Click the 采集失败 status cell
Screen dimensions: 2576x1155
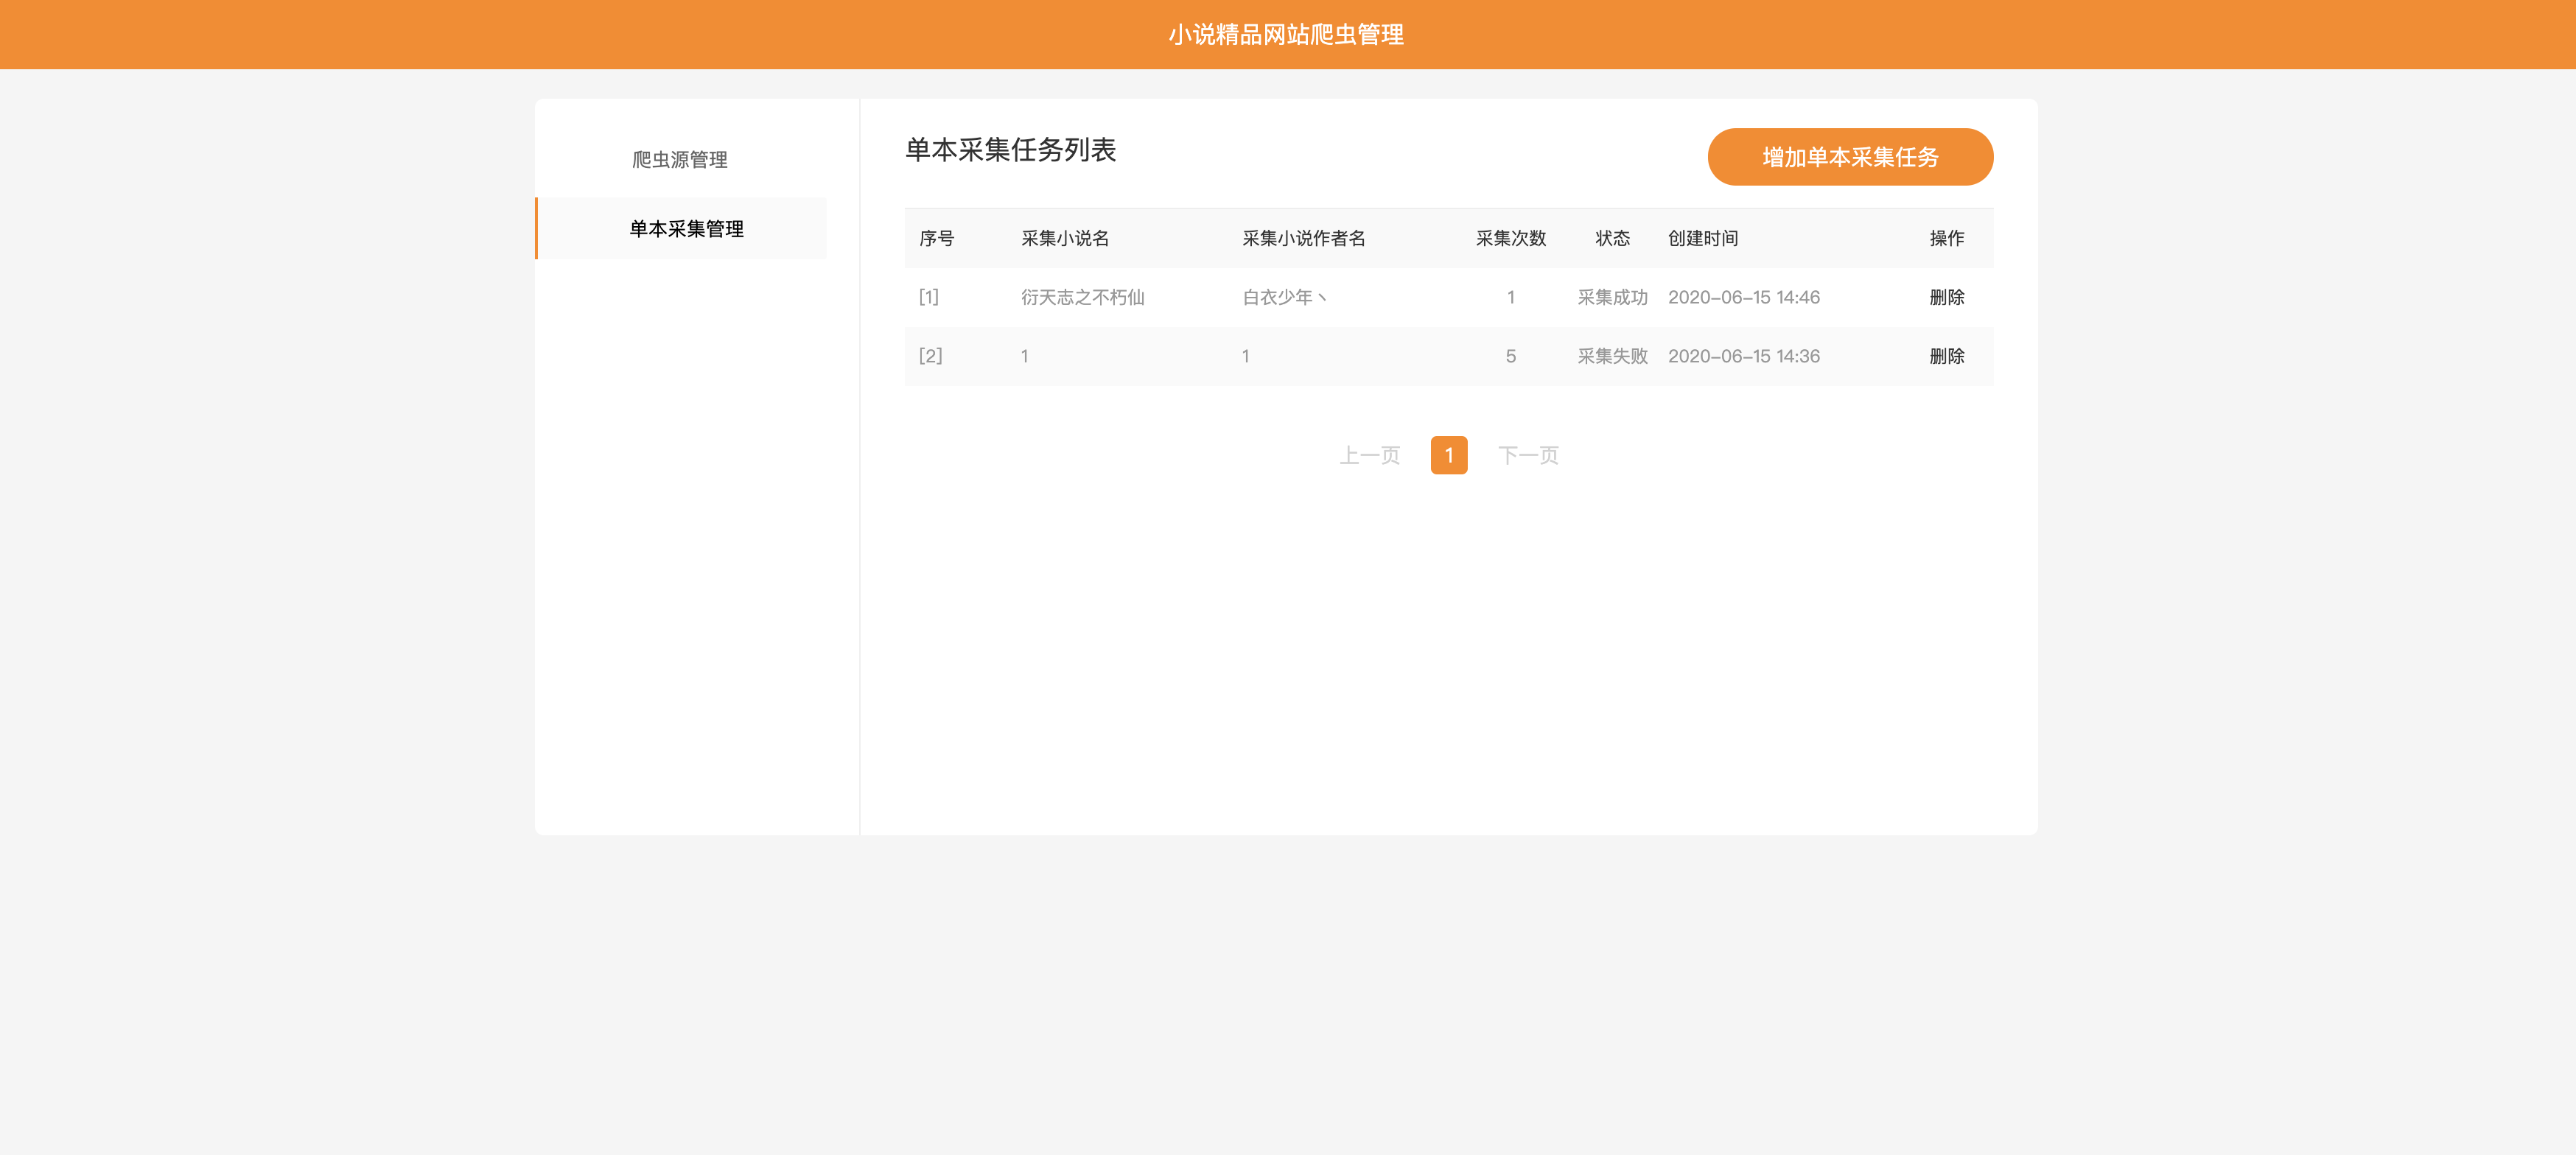pos(1612,356)
